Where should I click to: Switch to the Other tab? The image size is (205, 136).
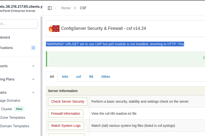click(106, 77)
